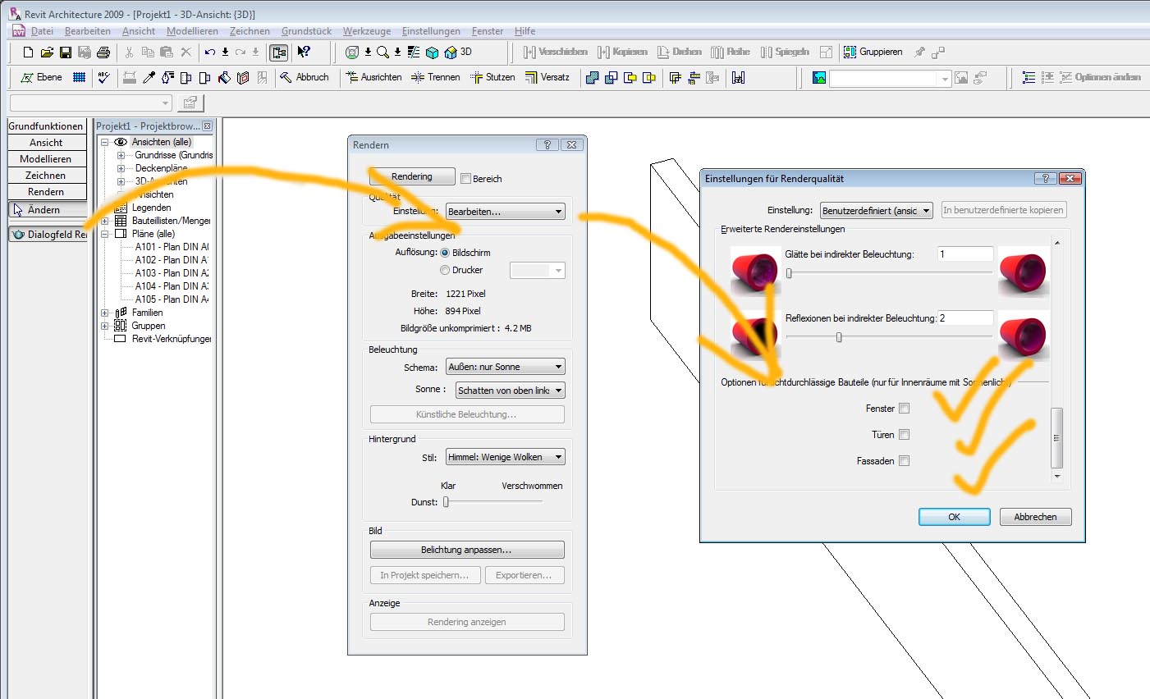The height and width of the screenshot is (699, 1150).
Task: Save the project with the floppy icon
Action: (66, 53)
